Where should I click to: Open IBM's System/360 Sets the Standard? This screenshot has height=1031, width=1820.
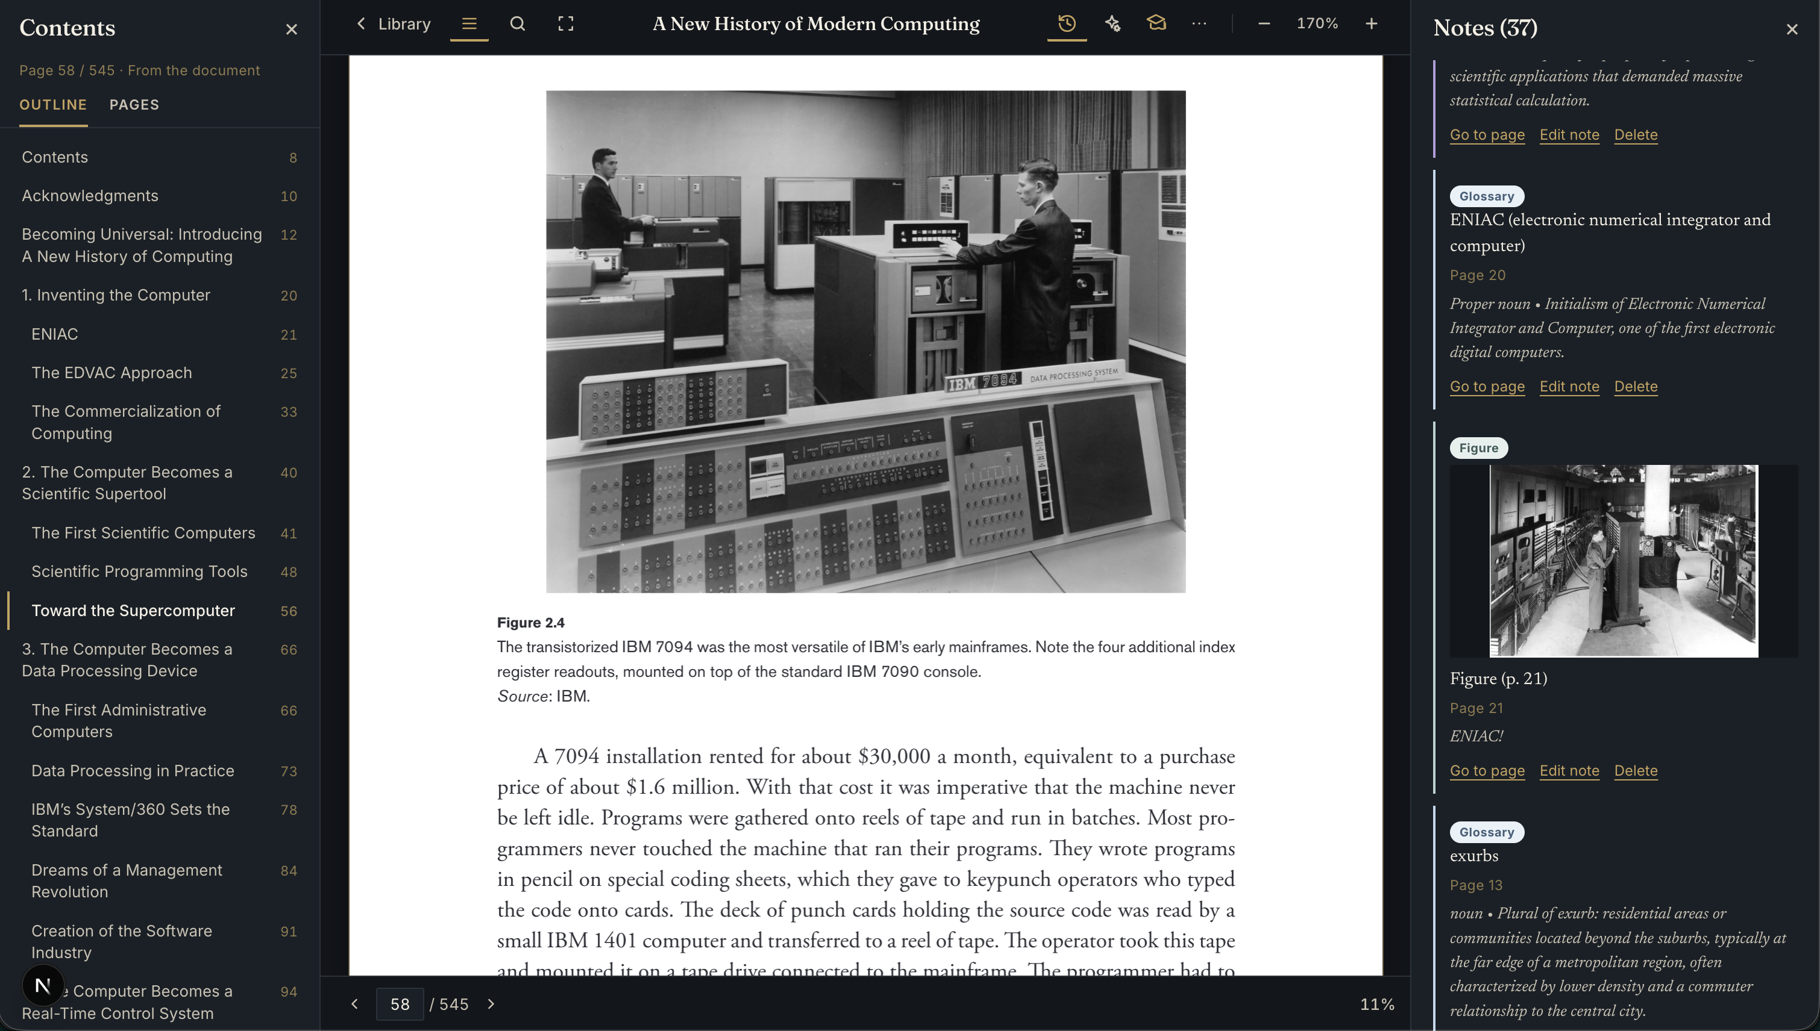click(x=159, y=820)
